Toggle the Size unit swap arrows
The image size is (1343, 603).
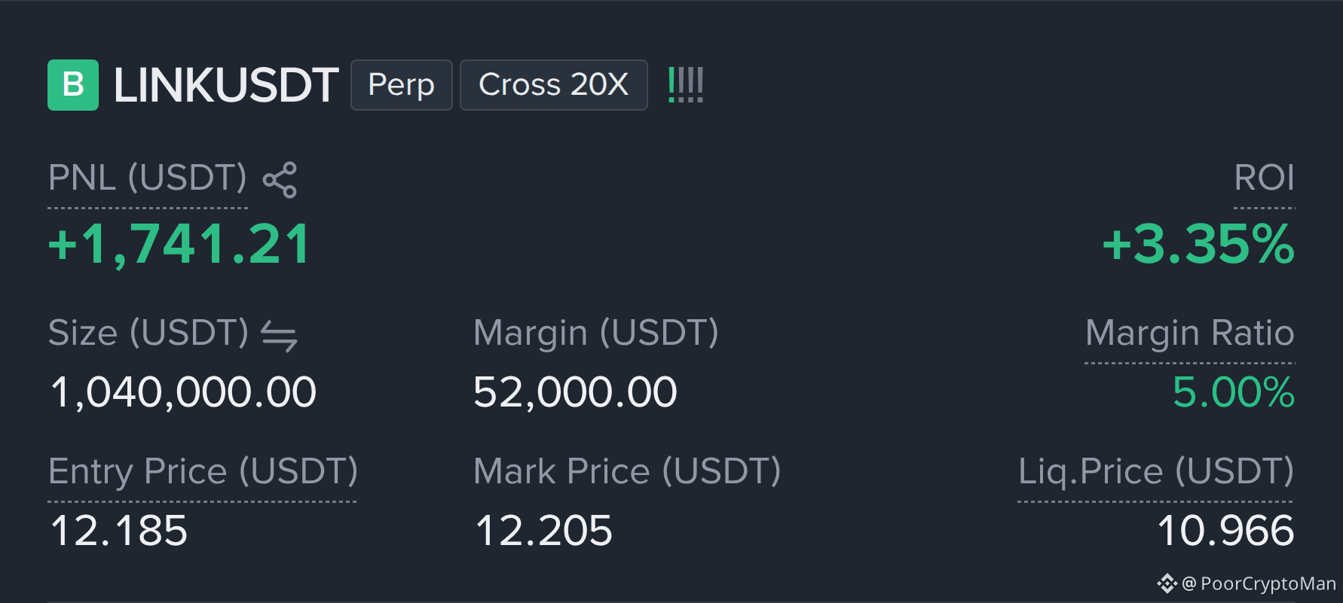click(x=279, y=335)
